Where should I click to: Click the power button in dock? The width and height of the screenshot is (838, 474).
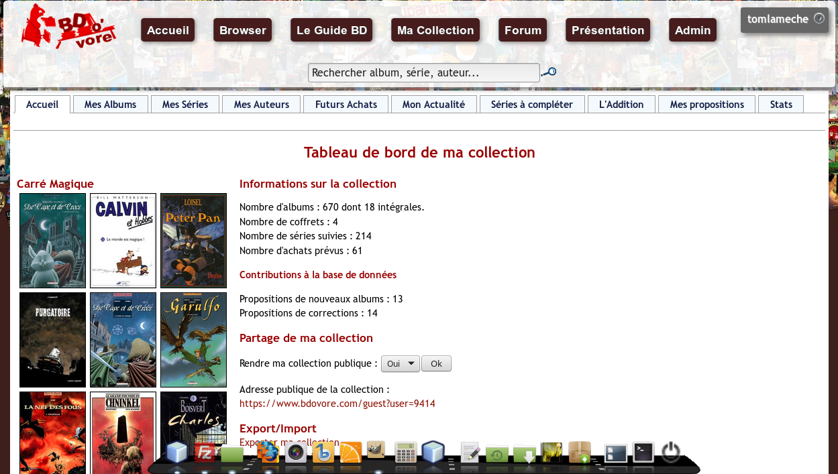tap(671, 453)
